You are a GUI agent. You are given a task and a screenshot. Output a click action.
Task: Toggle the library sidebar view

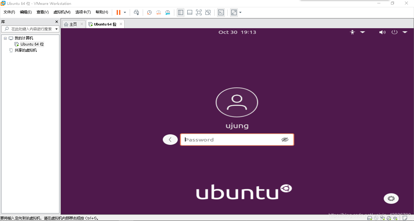pos(181,12)
